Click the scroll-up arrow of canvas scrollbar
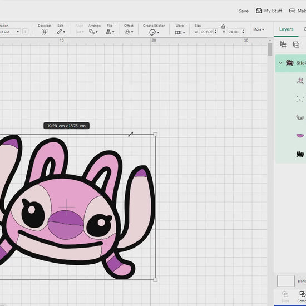Image resolution: width=306 pixels, height=306 pixels. (x=270, y=41)
